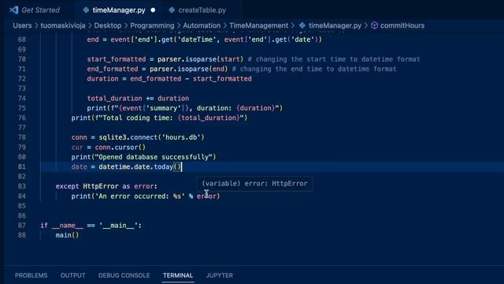Open the TERMINAL panel tab

point(178,275)
